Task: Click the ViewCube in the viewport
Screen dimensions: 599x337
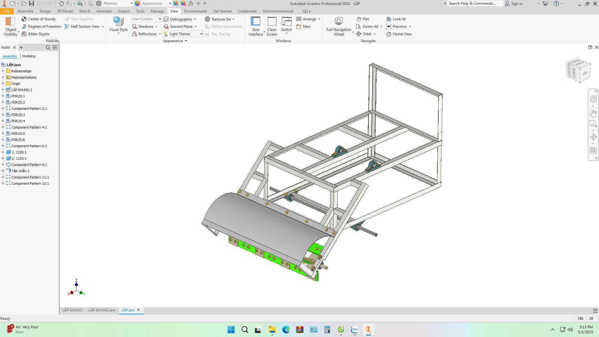Action: 579,71
